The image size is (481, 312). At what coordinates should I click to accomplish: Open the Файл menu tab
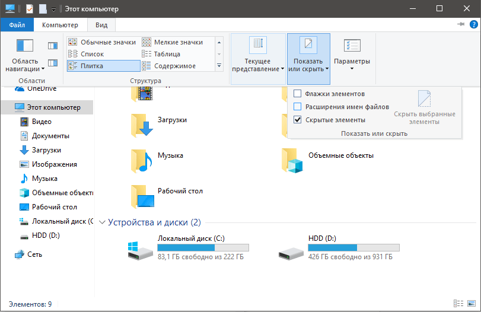pyautogui.click(x=17, y=25)
